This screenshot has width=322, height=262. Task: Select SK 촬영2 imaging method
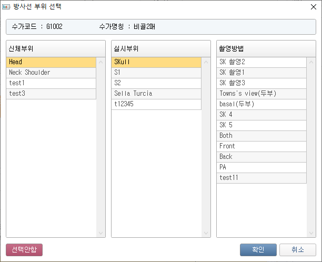pyautogui.click(x=261, y=62)
